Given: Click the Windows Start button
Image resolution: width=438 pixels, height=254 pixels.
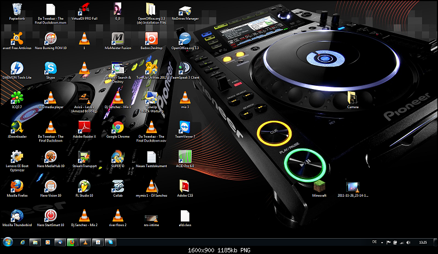Looking at the screenshot, I should [8, 241].
